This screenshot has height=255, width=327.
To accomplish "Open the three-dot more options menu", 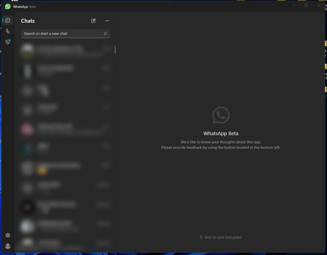I will (x=107, y=21).
